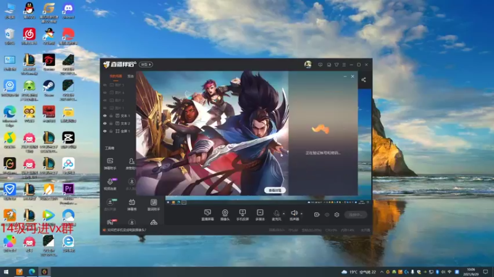The image size is (494, 277).
Task: Open the 歌词助手 lyrics tool
Action: pyautogui.click(x=153, y=204)
